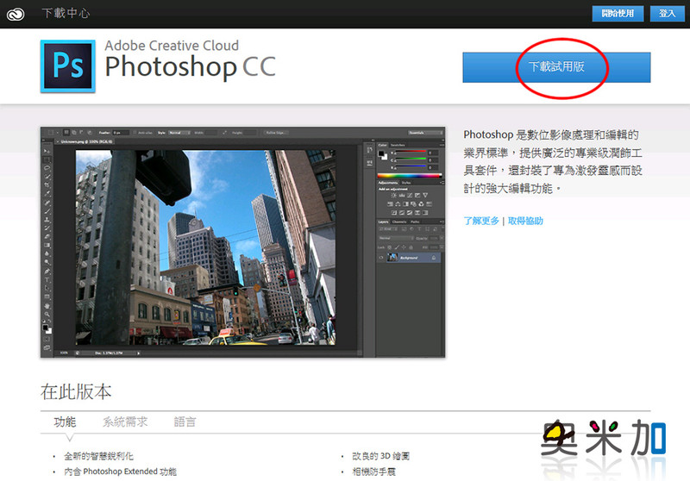Open the Style Normal dropdown in options bar
690x481 pixels.
tap(179, 133)
